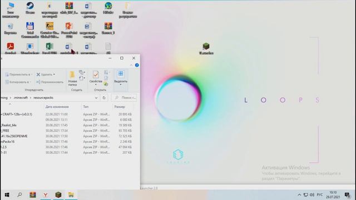Launch the Counter-Strike GO desktop shortcut
Image resolution: width=356 pixels, height=200 pixels.
coord(50,30)
